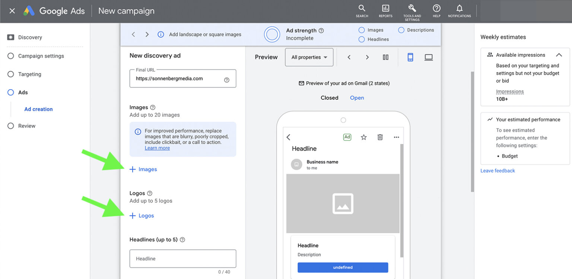
Task: Select the Images completion indicator
Action: (x=361, y=30)
